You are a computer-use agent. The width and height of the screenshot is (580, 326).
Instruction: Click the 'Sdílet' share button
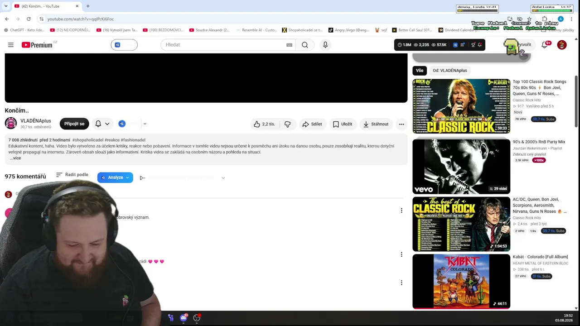[312, 124]
